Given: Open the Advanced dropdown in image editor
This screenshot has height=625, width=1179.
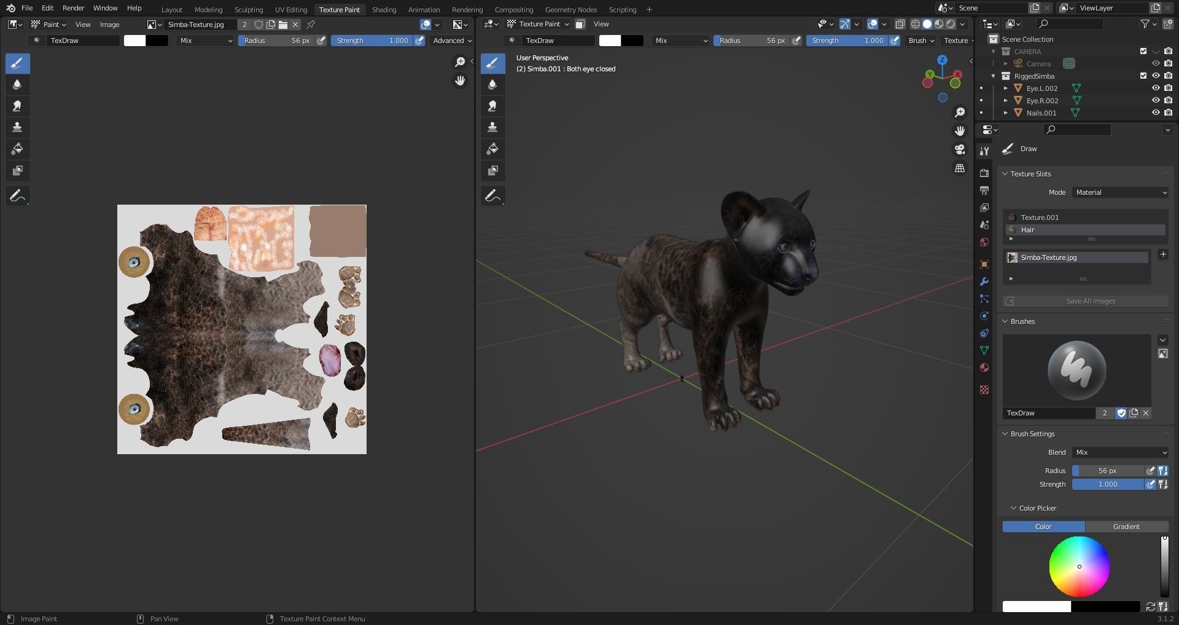Looking at the screenshot, I should 452,41.
